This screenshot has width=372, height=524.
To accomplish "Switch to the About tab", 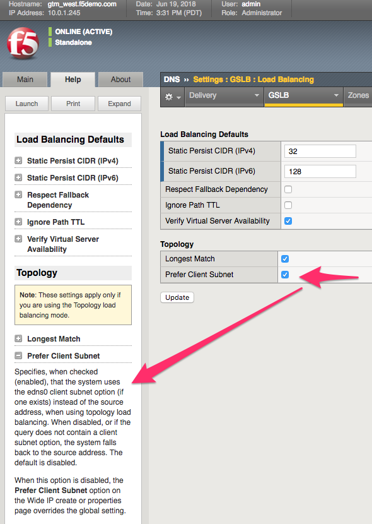I will [x=121, y=80].
